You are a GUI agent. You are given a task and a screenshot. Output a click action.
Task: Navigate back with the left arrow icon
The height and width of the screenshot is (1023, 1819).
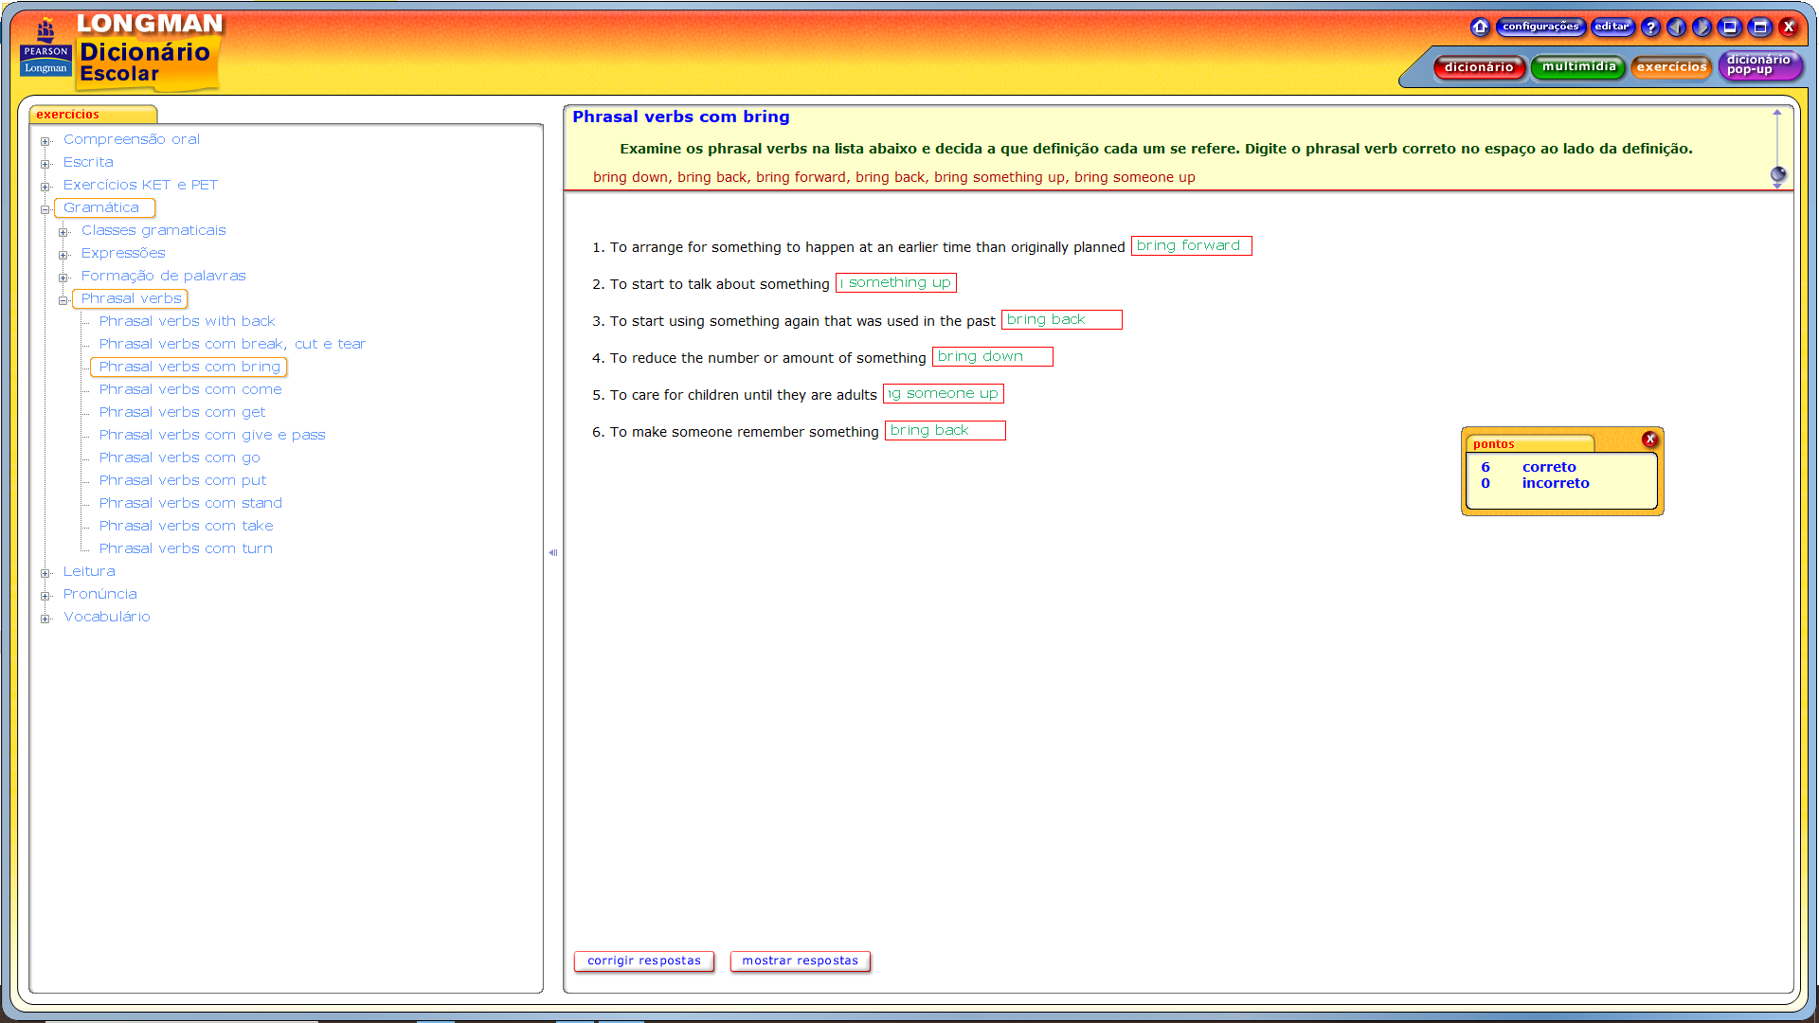pyautogui.click(x=1676, y=27)
